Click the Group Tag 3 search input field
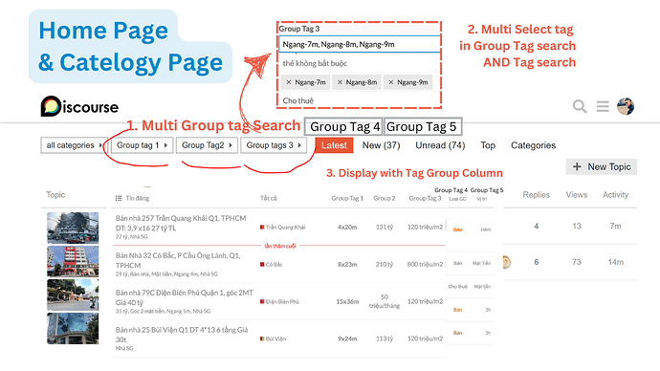The image size is (660, 371). [x=359, y=44]
